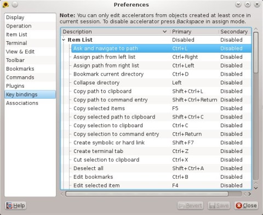Click the round window menu button beside app icon
Viewport: 263px width, 215px height.
[15, 4]
